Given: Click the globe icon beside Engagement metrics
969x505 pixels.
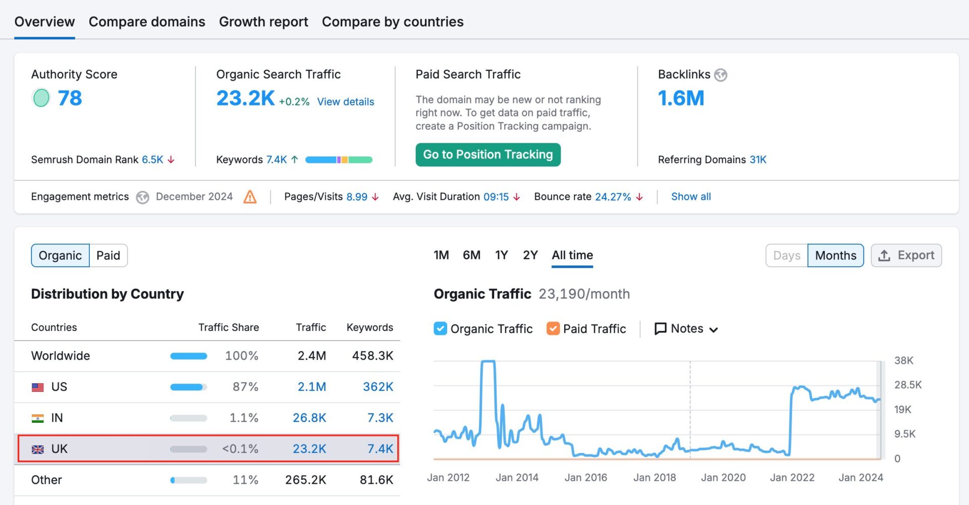Looking at the screenshot, I should tap(143, 197).
